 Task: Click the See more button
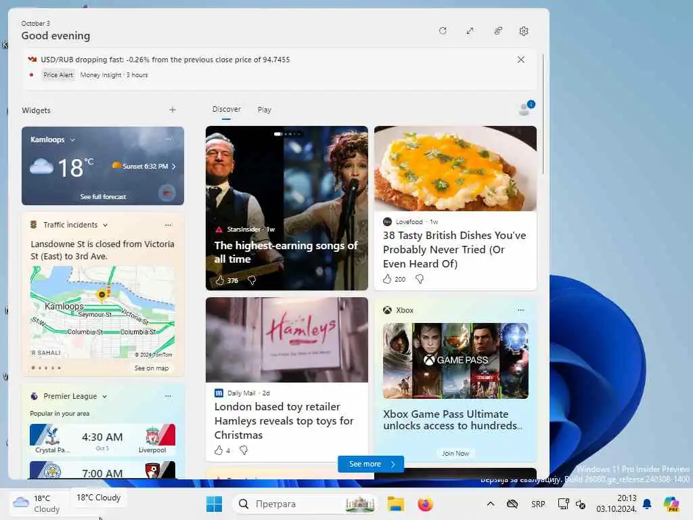point(371,464)
